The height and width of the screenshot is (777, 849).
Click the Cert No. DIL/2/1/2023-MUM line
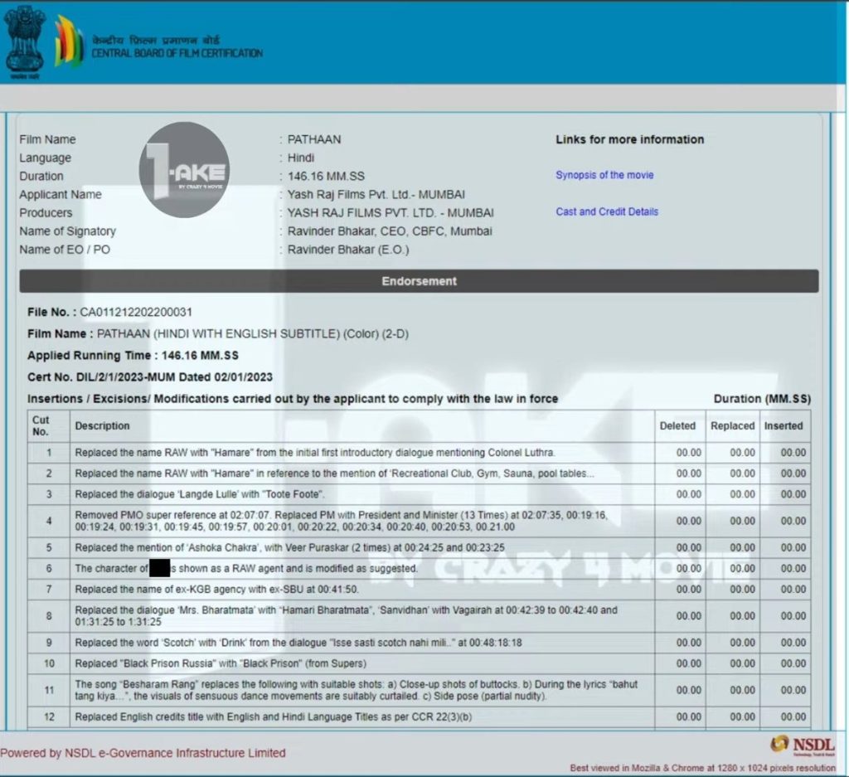pyautogui.click(x=150, y=376)
